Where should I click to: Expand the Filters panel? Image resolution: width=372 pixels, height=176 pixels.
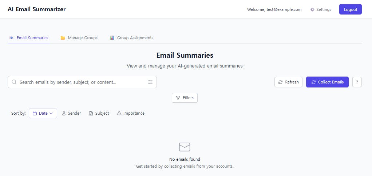[x=185, y=98]
